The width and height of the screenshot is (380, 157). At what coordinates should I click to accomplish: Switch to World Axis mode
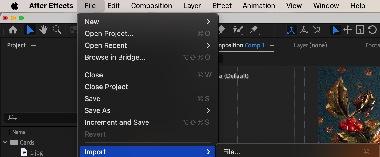coord(304,30)
